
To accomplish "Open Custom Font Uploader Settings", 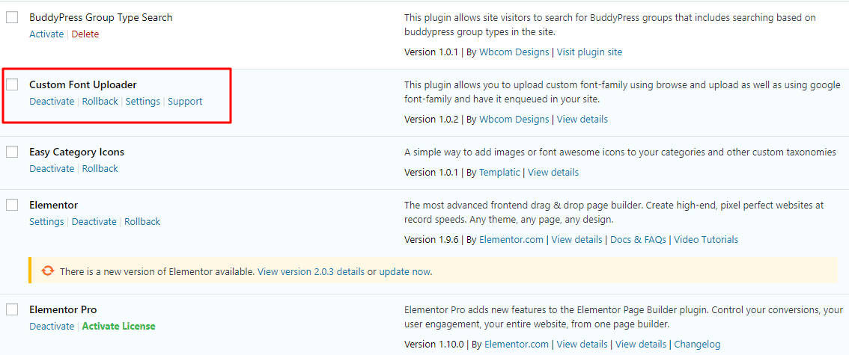I will pos(142,101).
